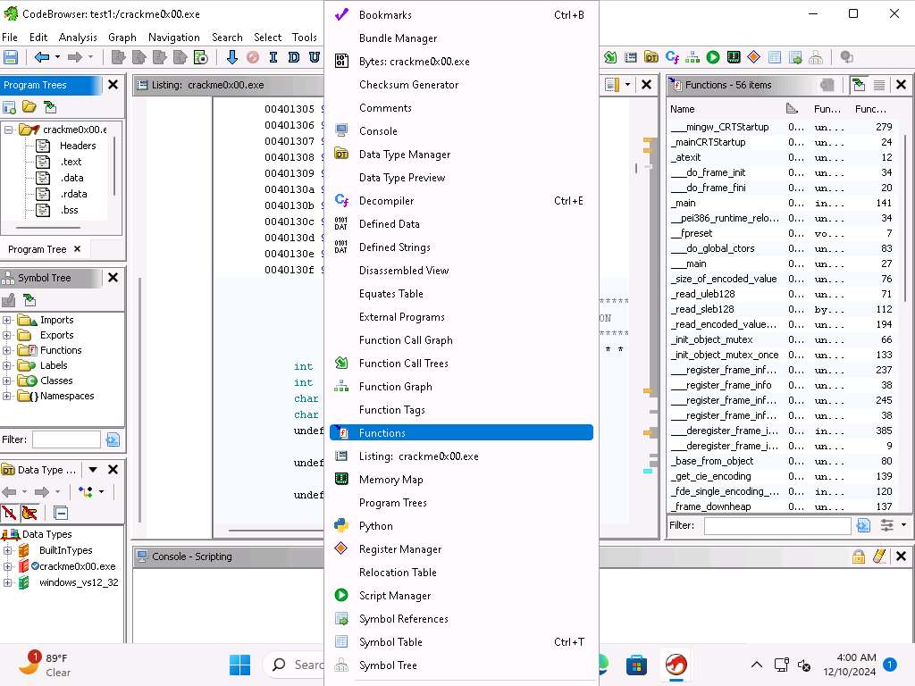Open back navigation arrow dropdown
Viewport: 915px width, 686px height.
(x=57, y=57)
